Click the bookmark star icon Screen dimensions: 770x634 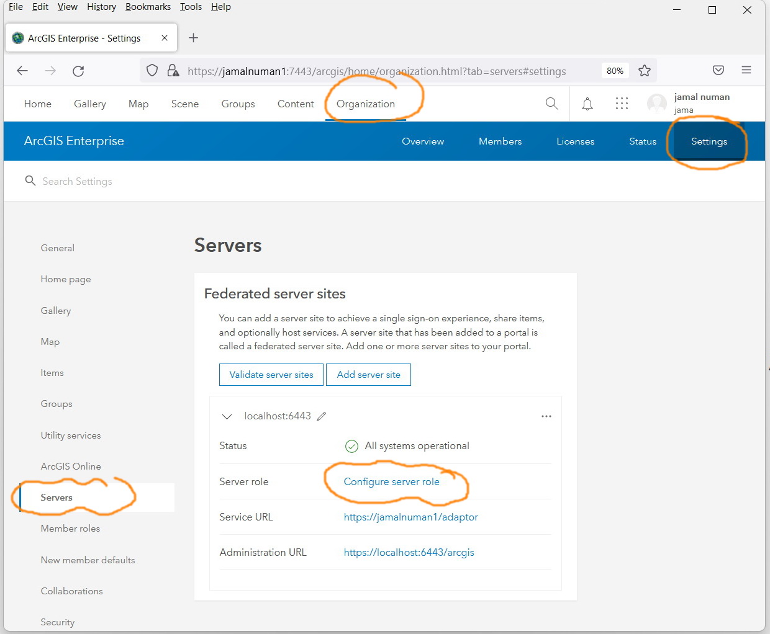[x=645, y=70]
